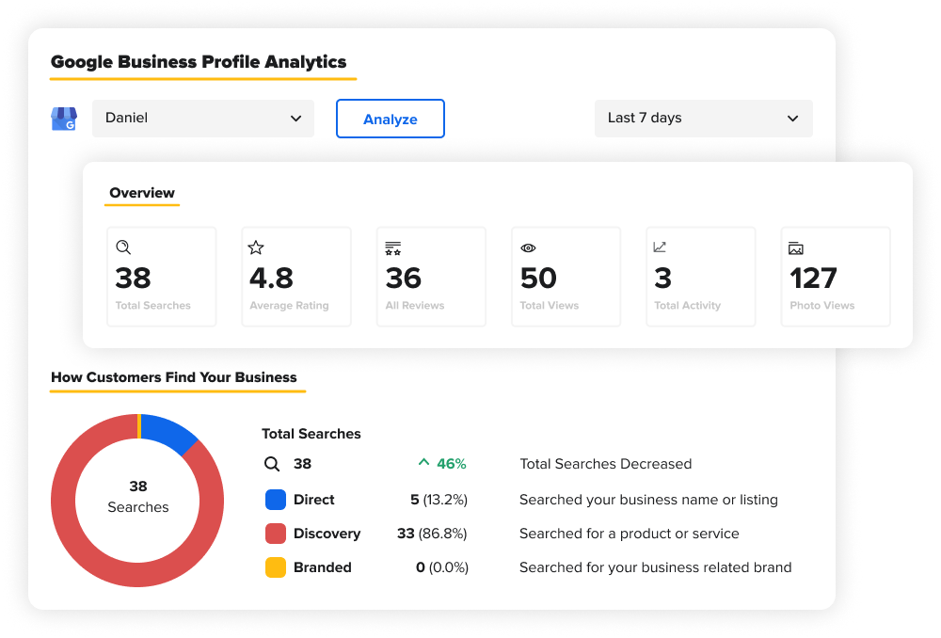This screenshot has width=941, height=638.
Task: Click the star icon in Average Rating card
Action: 256,247
